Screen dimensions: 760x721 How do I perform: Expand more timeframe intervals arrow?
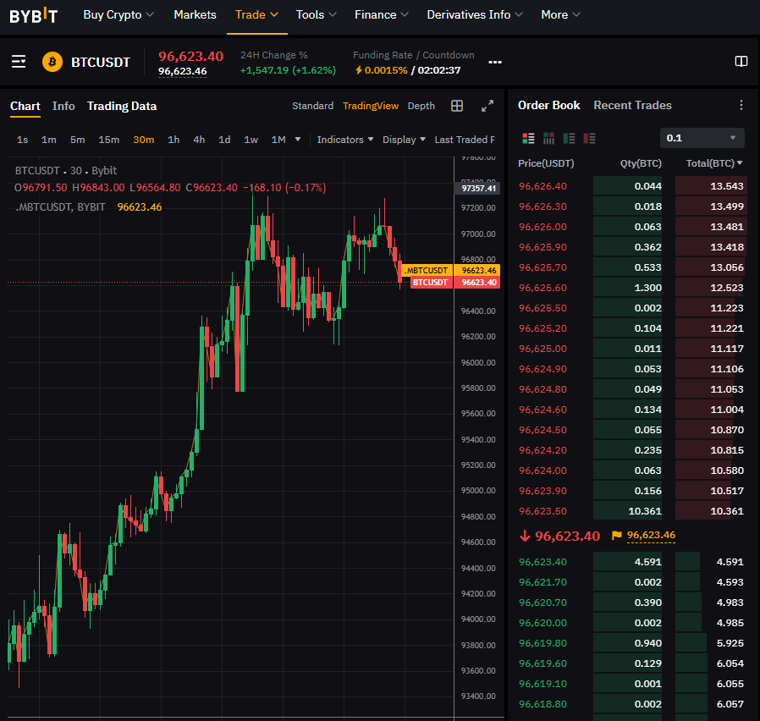pos(298,140)
